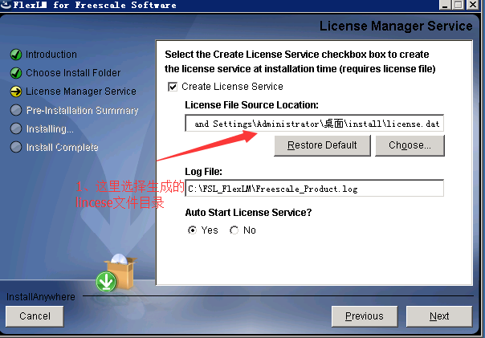Cancel the FlexLM installation
Image resolution: width=485 pixels, height=338 pixels.
[x=35, y=316]
